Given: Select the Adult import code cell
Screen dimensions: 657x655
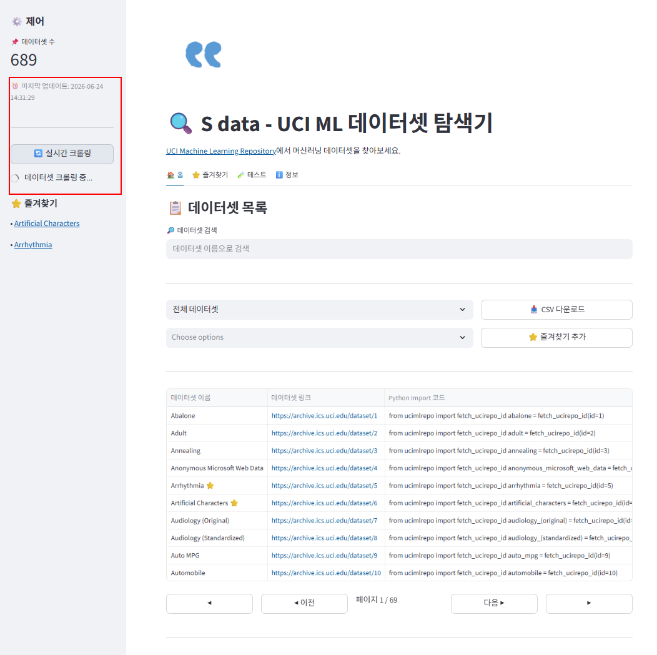Looking at the screenshot, I should point(508,433).
